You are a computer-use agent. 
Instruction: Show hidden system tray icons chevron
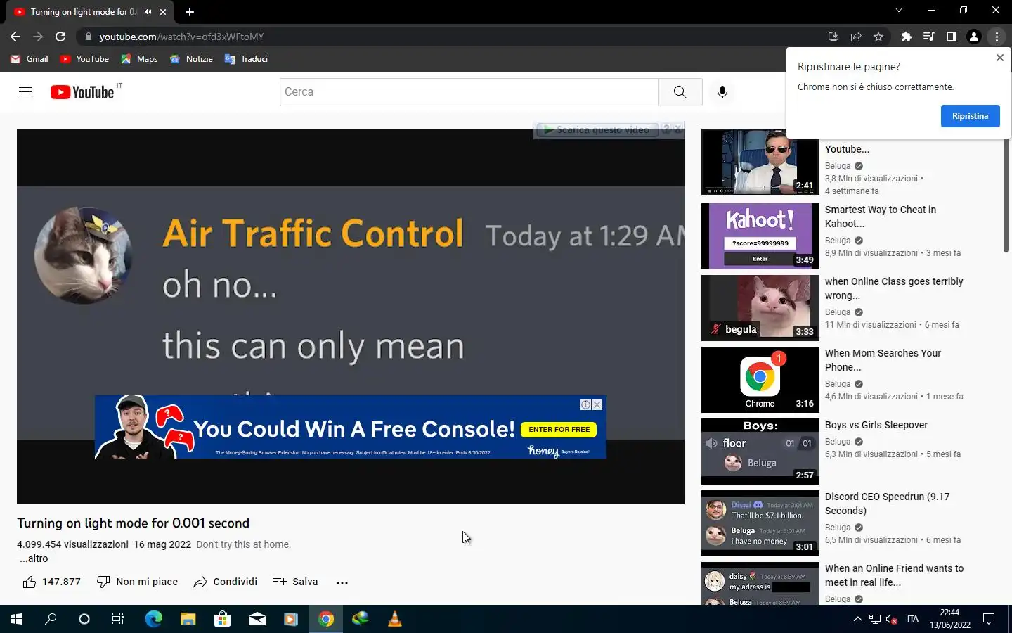click(x=857, y=619)
